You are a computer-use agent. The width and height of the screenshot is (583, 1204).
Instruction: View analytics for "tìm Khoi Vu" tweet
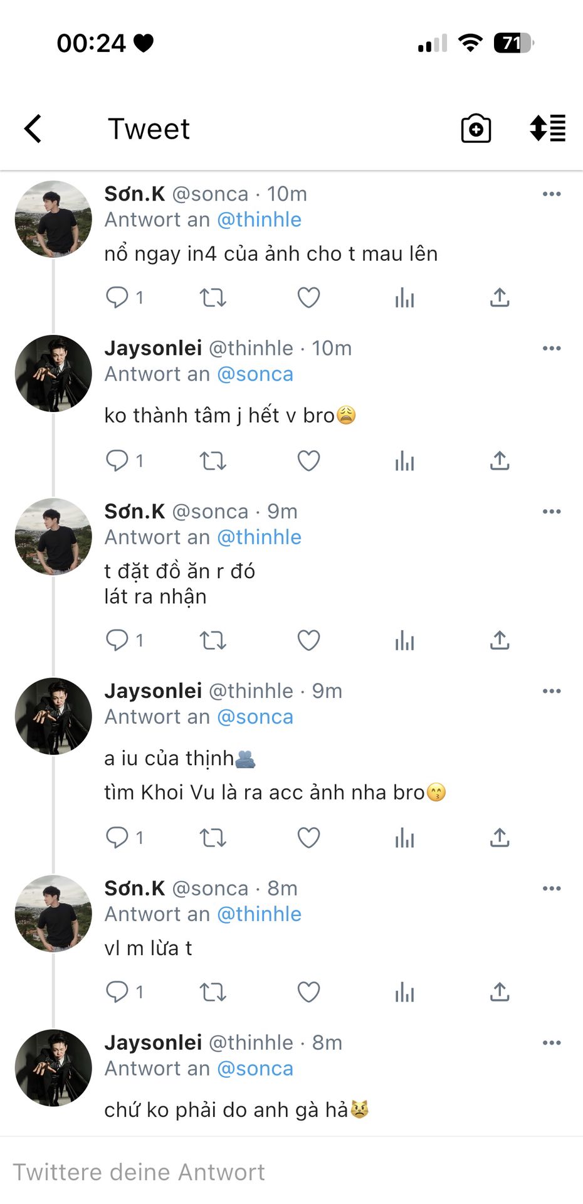(x=404, y=838)
